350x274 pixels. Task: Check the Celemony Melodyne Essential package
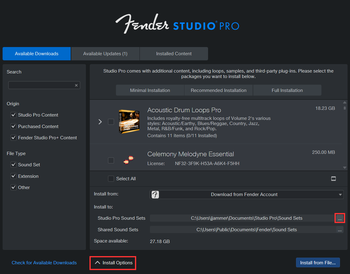[x=111, y=160]
